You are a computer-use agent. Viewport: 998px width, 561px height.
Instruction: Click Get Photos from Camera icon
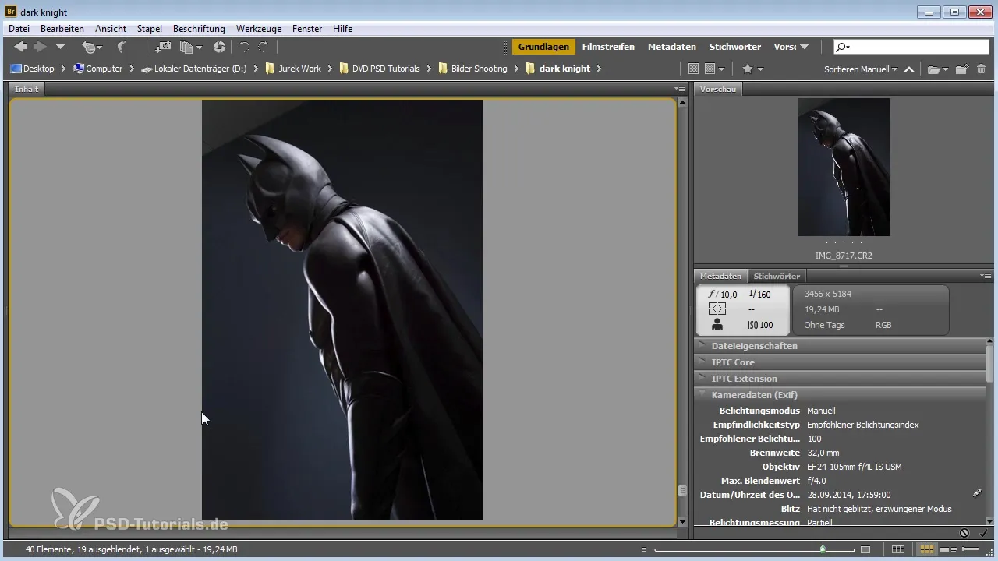click(164, 48)
